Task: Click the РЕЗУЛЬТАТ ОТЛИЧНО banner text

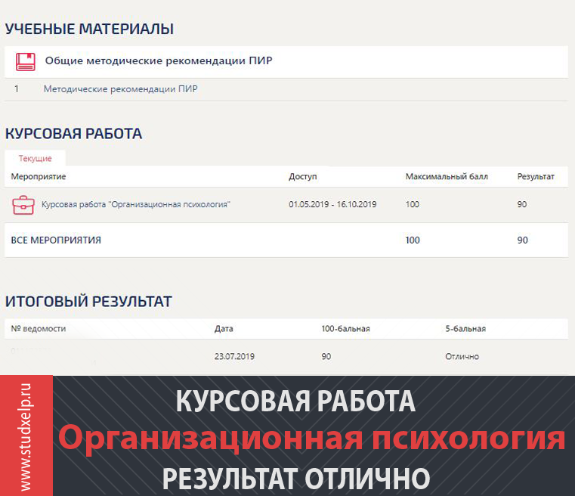Action: point(296,479)
